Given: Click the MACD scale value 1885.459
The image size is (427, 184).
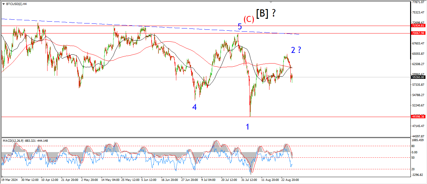Looking at the screenshot, I should coord(418,141).
